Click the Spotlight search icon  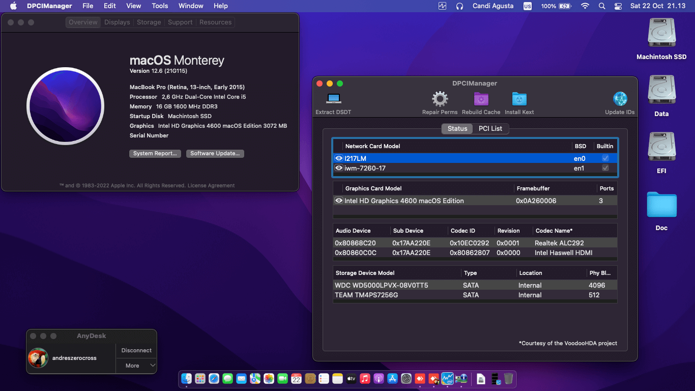coord(601,6)
